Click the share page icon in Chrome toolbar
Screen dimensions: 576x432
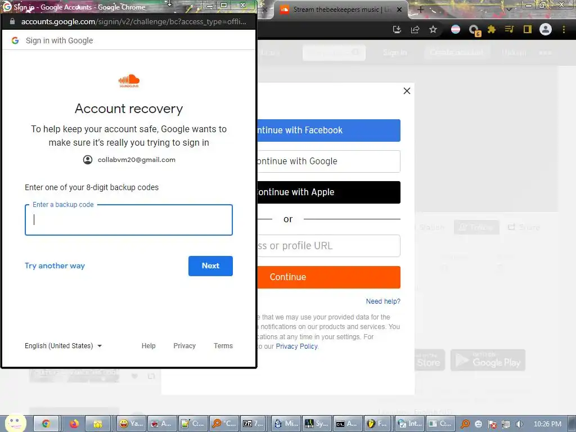pos(415,29)
